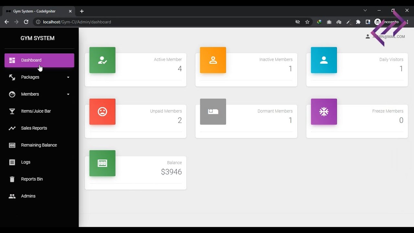Click the Dashboard grid icon

click(x=12, y=60)
